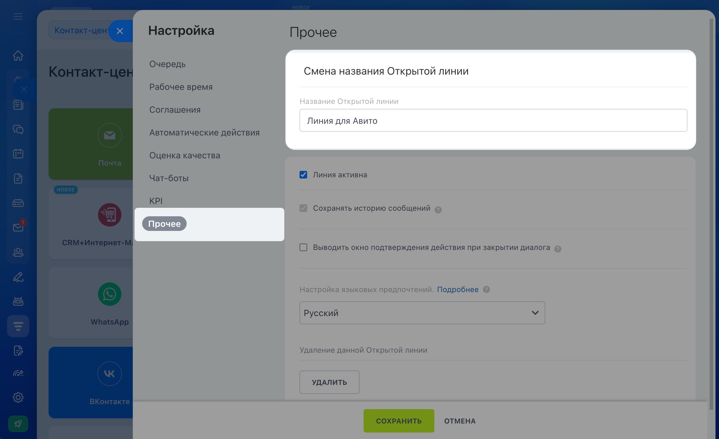Image resolution: width=719 pixels, height=439 pixels.
Task: Click the УДАЛИТЬ button
Action: pos(329,382)
